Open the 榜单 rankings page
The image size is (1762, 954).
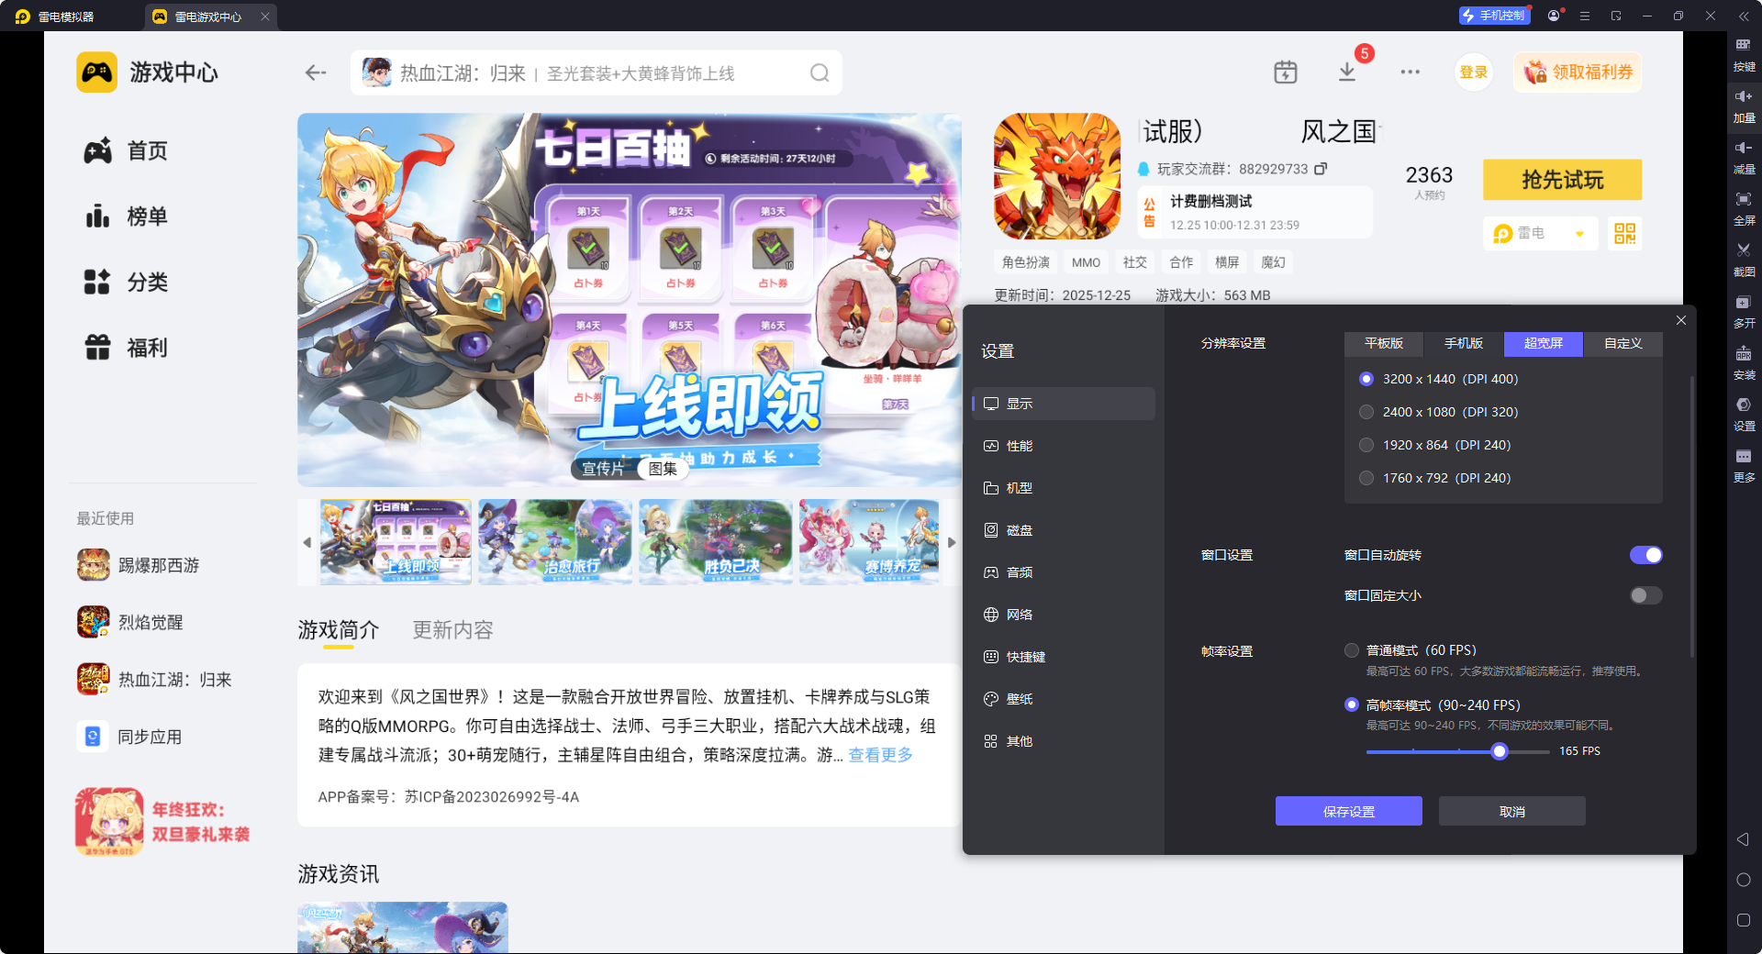pyautogui.click(x=126, y=216)
